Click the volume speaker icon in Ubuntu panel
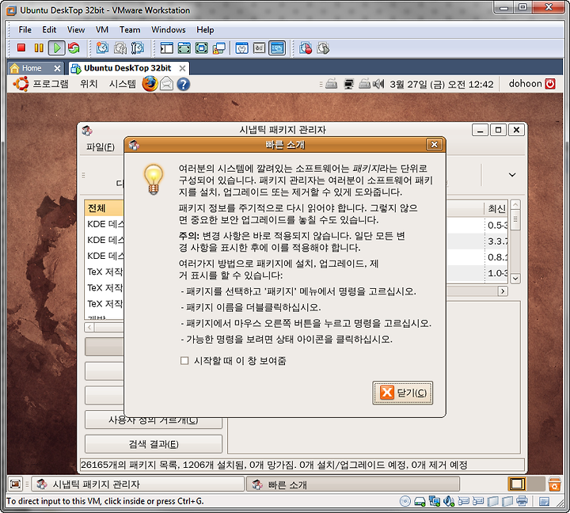 coord(378,84)
